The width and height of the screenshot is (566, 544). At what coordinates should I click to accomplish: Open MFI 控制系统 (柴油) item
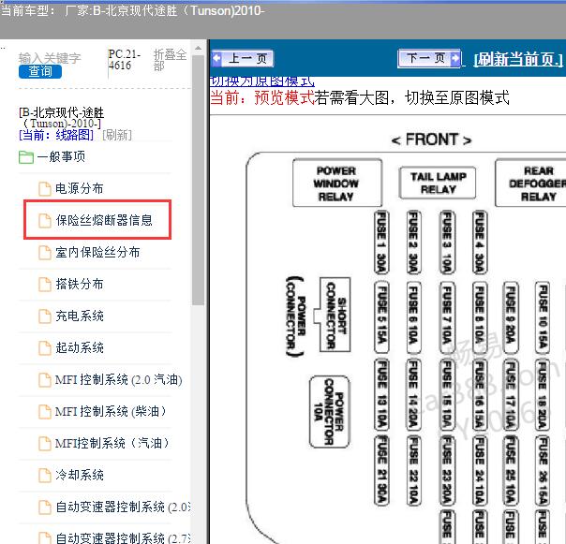click(x=111, y=411)
